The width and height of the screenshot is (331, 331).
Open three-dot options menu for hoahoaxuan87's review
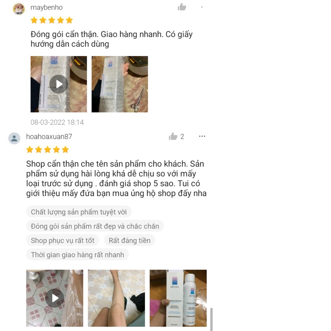click(x=202, y=136)
